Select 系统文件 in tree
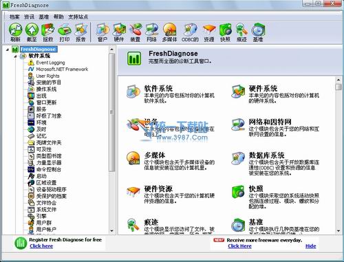This screenshot has width=344, height=262. tap(46, 210)
